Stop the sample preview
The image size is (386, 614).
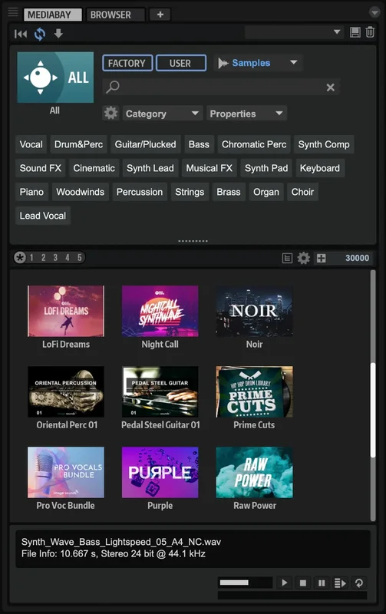coord(302,583)
